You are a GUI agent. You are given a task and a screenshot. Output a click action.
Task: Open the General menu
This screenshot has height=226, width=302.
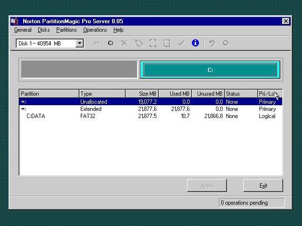23,30
